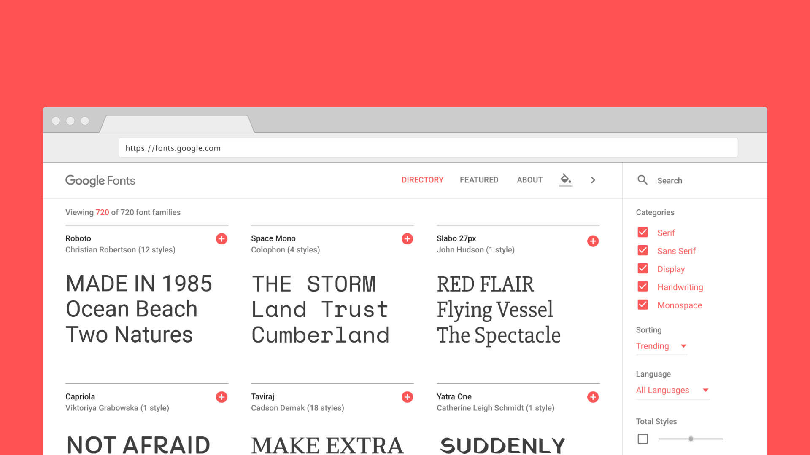Add Roboto font to selection
The width and height of the screenshot is (810, 455).
[x=221, y=239]
